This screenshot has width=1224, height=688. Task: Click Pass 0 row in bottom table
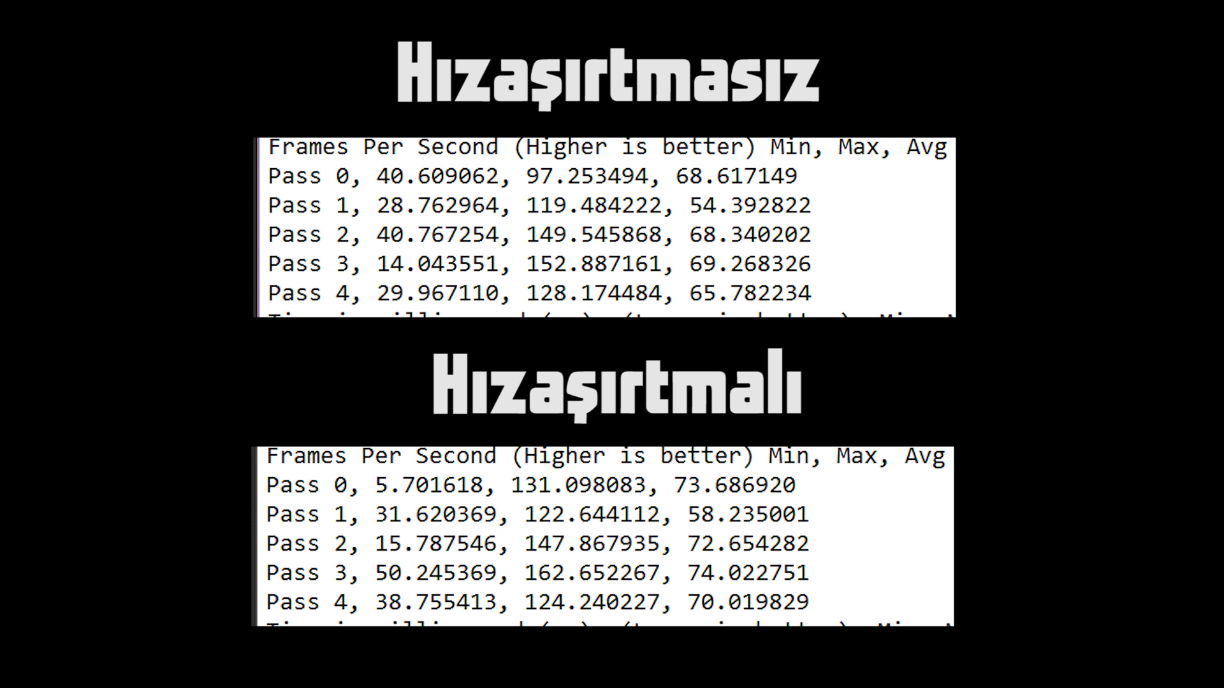[530, 485]
